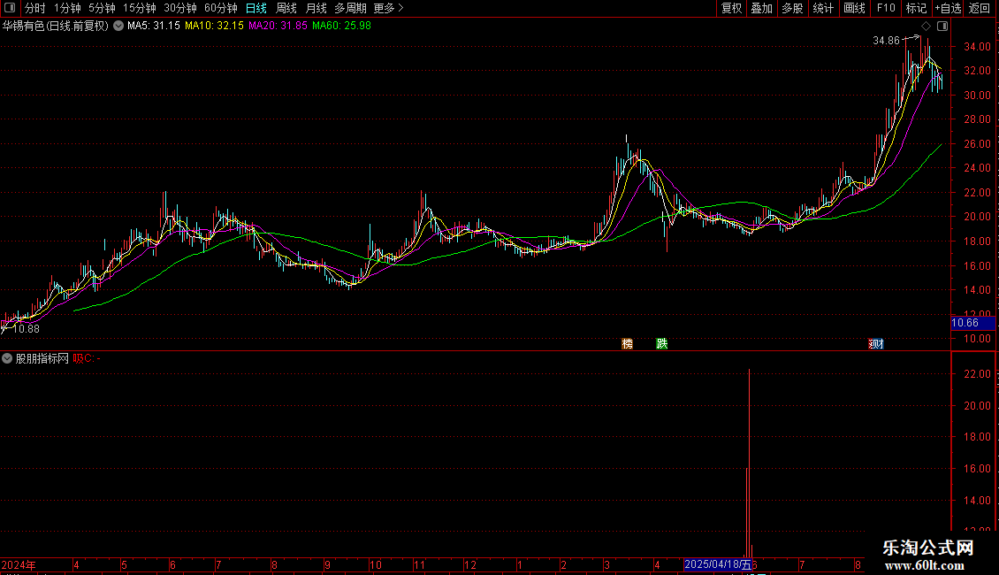This screenshot has width=999, height=575.
Task: Open the 多周期 multi-period view
Action: pos(350,8)
